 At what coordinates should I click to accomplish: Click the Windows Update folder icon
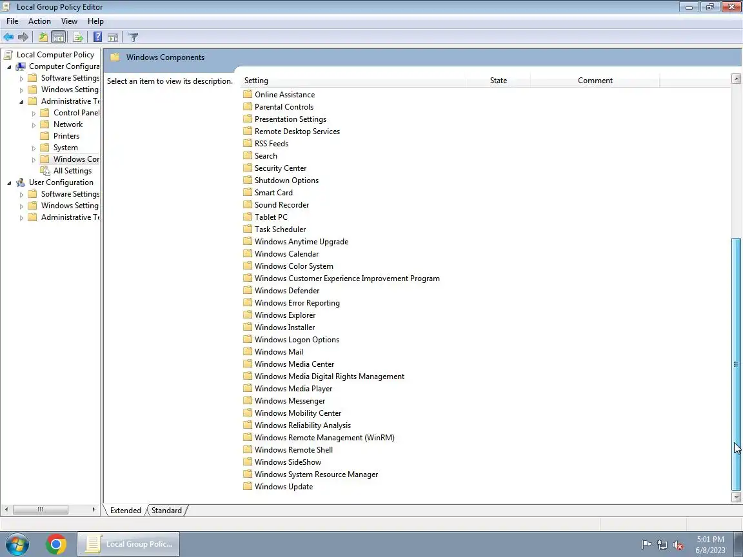248,487
